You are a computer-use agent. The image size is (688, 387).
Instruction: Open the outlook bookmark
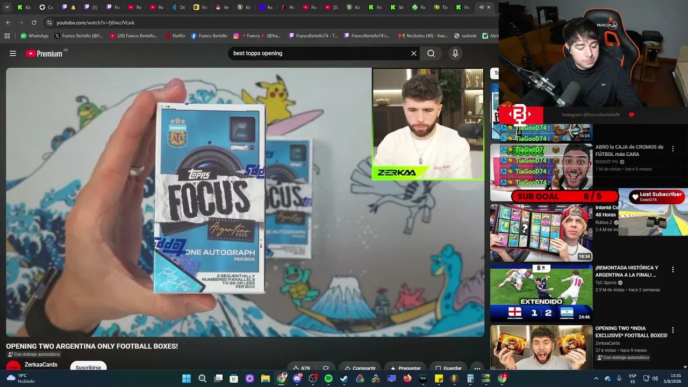[465, 36]
